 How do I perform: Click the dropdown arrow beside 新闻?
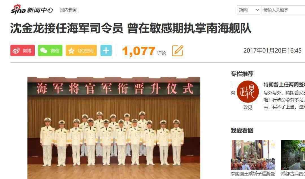pyautogui.click(x=257, y=10)
